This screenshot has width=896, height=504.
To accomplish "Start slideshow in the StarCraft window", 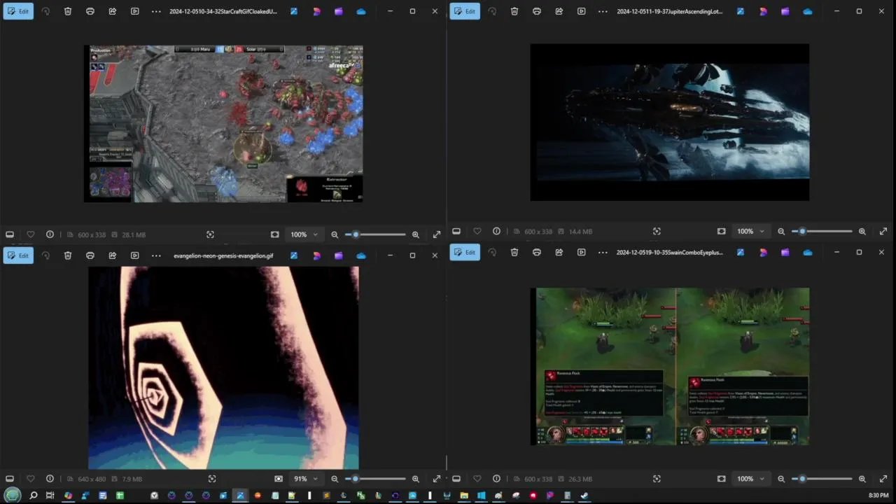I will [x=135, y=11].
